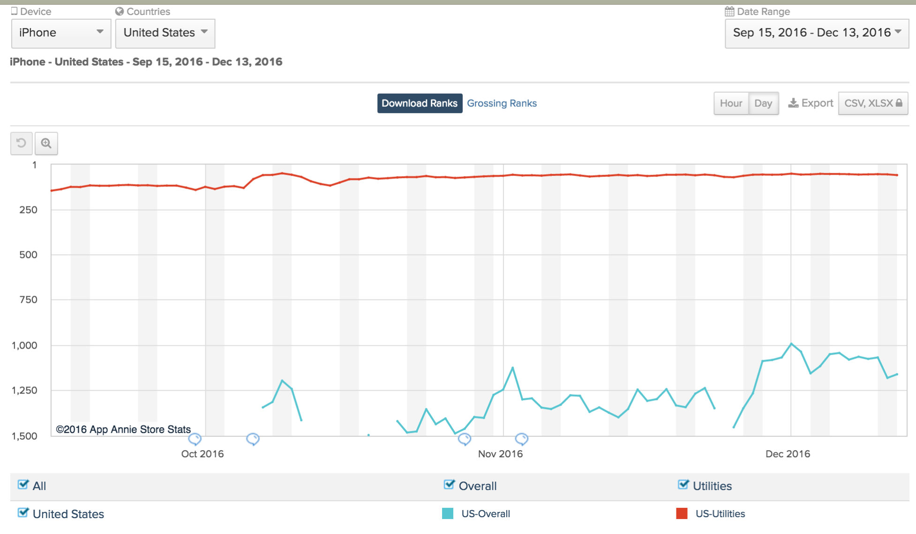
Task: Click the magnifier zoom-in icon
Action: pyautogui.click(x=46, y=143)
